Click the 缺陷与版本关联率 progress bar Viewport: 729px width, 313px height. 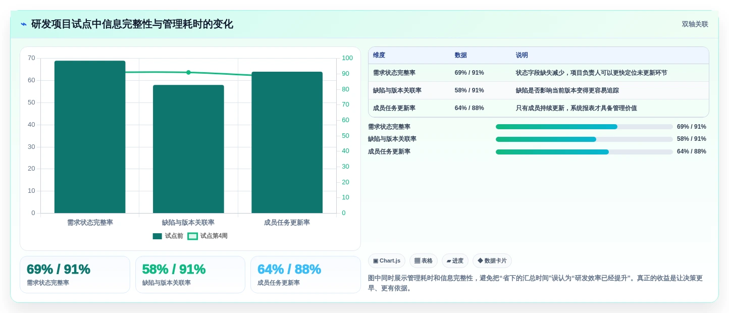tap(584, 139)
